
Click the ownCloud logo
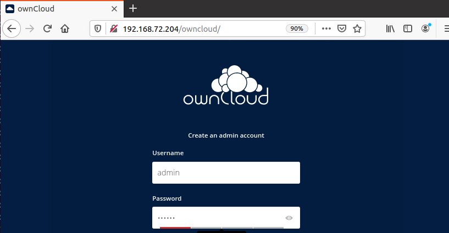click(x=226, y=85)
